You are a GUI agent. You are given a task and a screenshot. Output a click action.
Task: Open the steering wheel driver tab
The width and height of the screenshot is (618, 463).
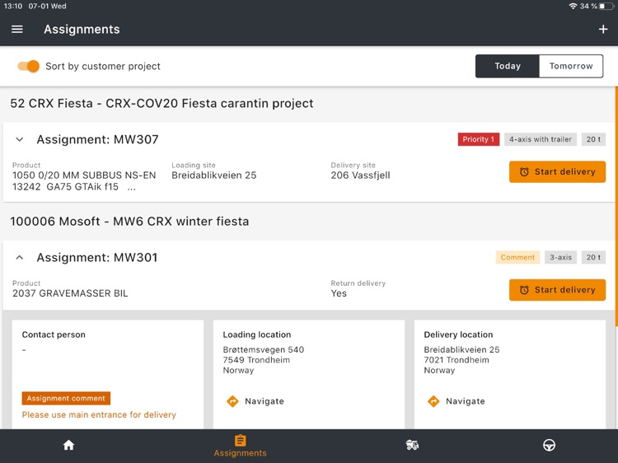pyautogui.click(x=549, y=445)
